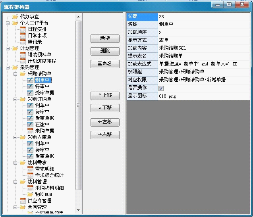Click the ←左移 button
Image resolution: width=253 pixels, height=217 pixels.
pyautogui.click(x=105, y=122)
